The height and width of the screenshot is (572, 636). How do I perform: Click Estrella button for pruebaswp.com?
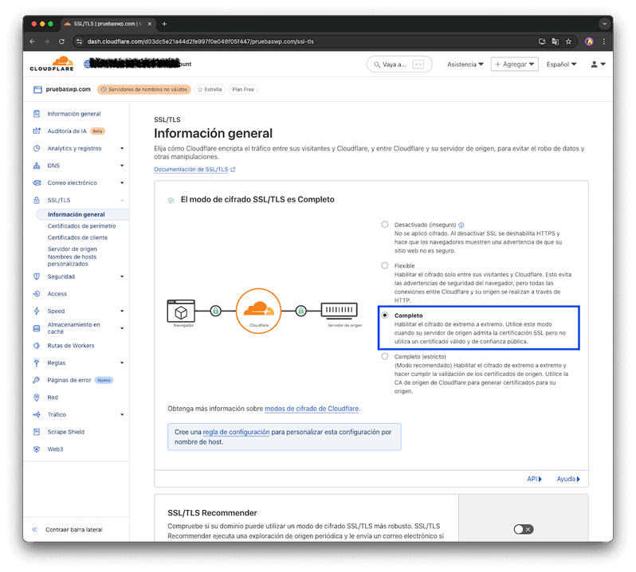click(x=210, y=89)
